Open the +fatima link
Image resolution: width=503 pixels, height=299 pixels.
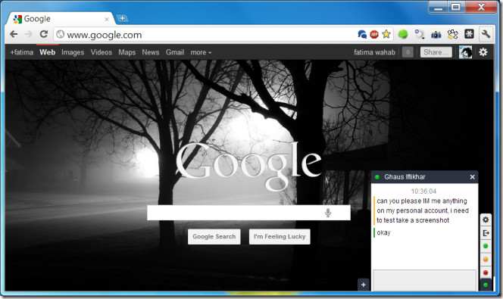coord(22,52)
